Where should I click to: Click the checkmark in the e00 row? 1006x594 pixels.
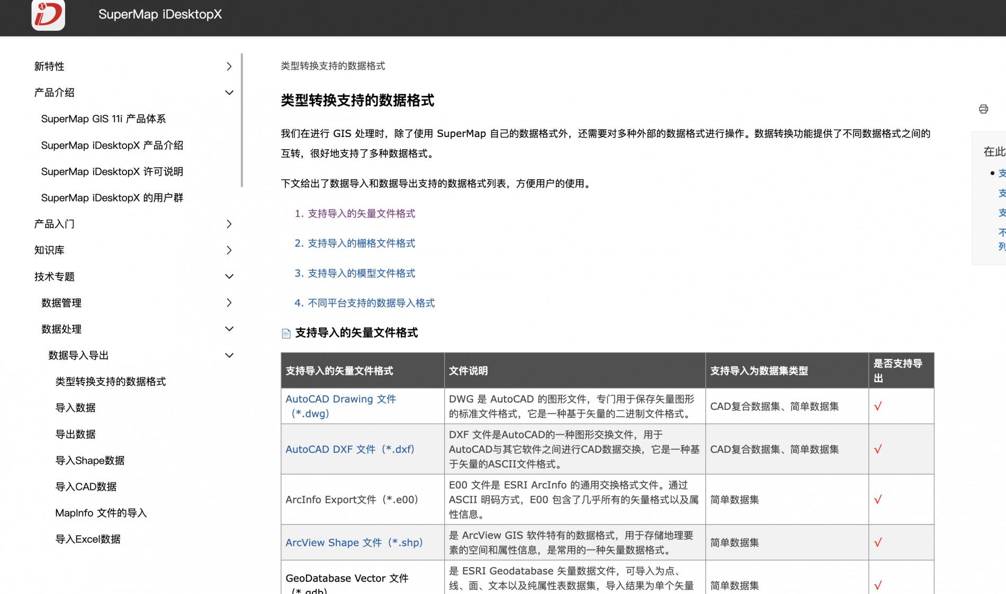pyautogui.click(x=878, y=499)
